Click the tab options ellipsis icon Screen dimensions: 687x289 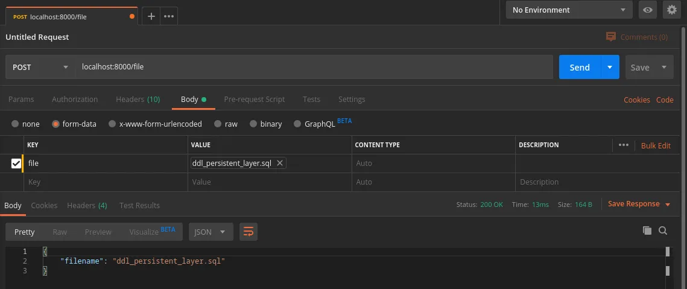(x=169, y=16)
